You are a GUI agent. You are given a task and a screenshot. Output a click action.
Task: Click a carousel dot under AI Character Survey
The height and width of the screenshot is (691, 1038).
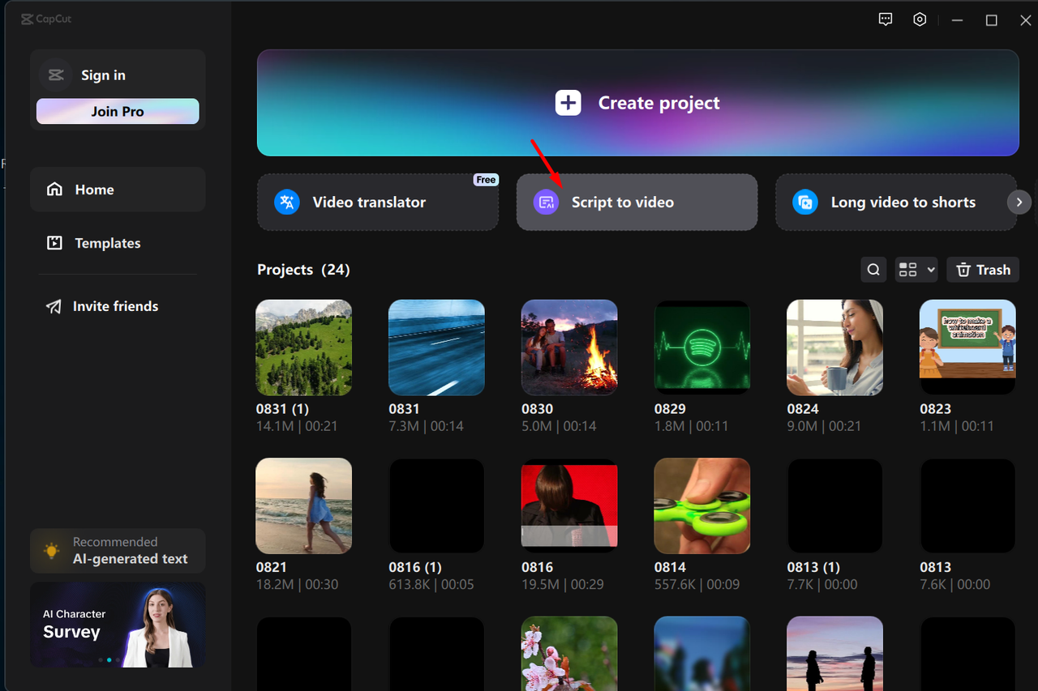[109, 659]
